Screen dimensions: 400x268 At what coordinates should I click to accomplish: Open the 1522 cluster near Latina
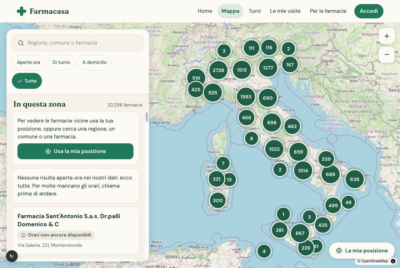point(274,149)
